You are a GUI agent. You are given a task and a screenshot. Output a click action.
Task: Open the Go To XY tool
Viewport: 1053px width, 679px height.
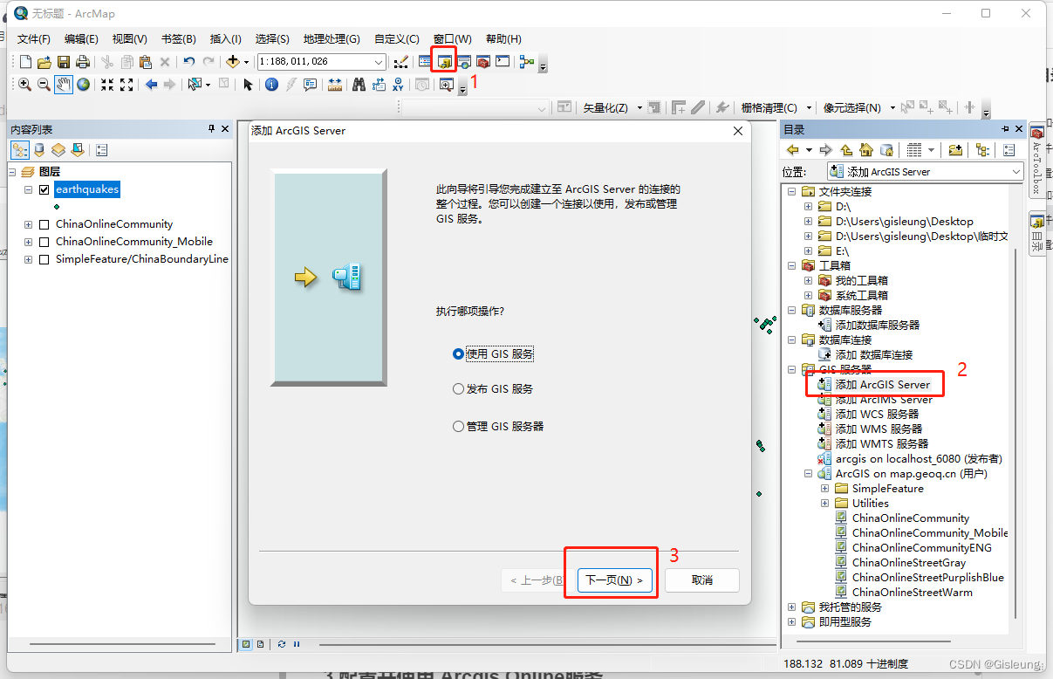tap(398, 85)
